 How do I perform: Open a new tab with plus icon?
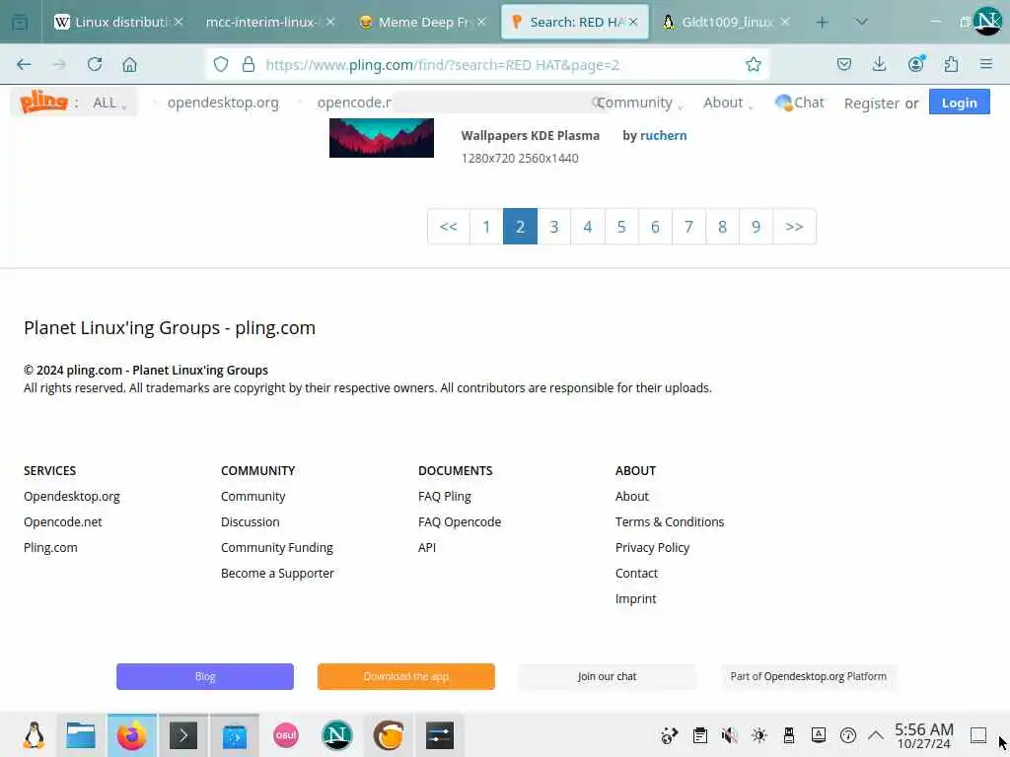(822, 22)
